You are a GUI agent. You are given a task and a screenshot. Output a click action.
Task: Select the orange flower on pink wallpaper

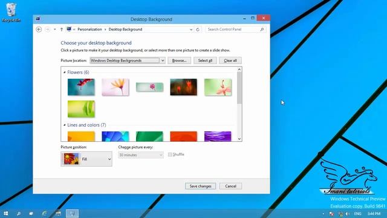click(x=115, y=87)
